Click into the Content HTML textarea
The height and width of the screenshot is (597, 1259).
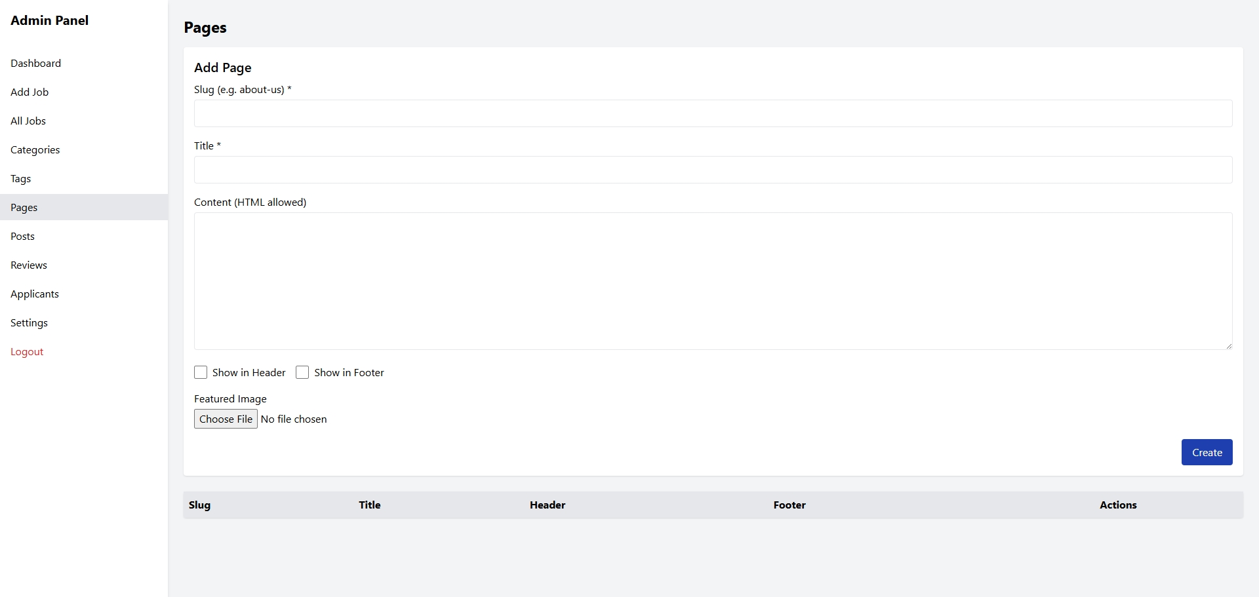[713, 280]
